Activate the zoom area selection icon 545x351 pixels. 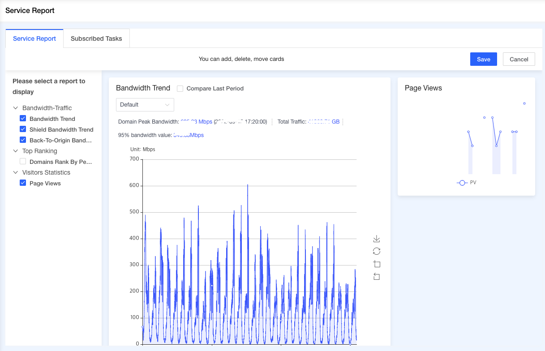click(377, 264)
